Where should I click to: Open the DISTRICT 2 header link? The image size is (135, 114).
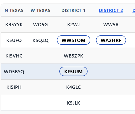pos(111,10)
